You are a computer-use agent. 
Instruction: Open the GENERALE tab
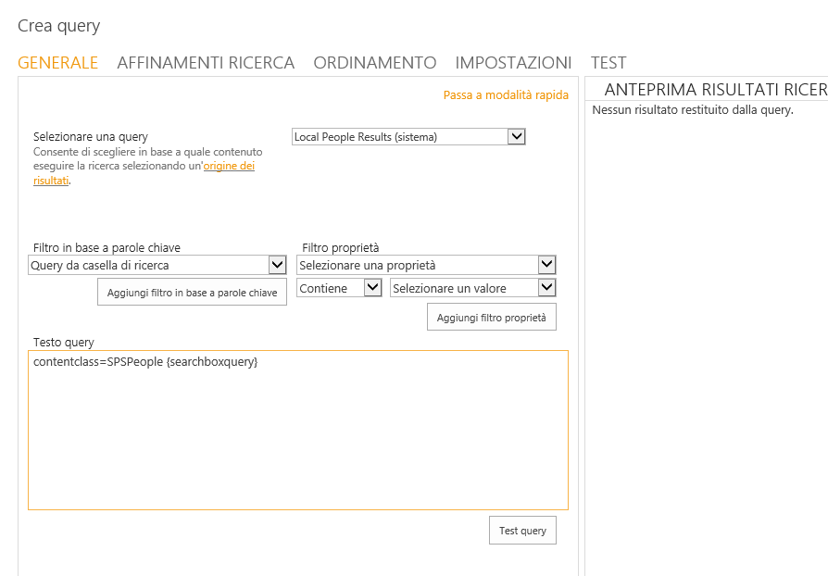57,63
